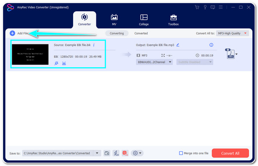Click the register key icon

(205, 7)
